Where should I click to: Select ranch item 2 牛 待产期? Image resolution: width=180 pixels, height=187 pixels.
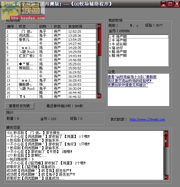(138, 40)
